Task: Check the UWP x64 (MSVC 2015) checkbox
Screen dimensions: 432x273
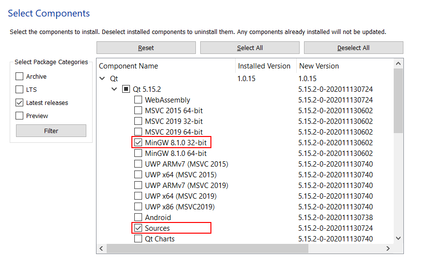Action: click(138, 174)
